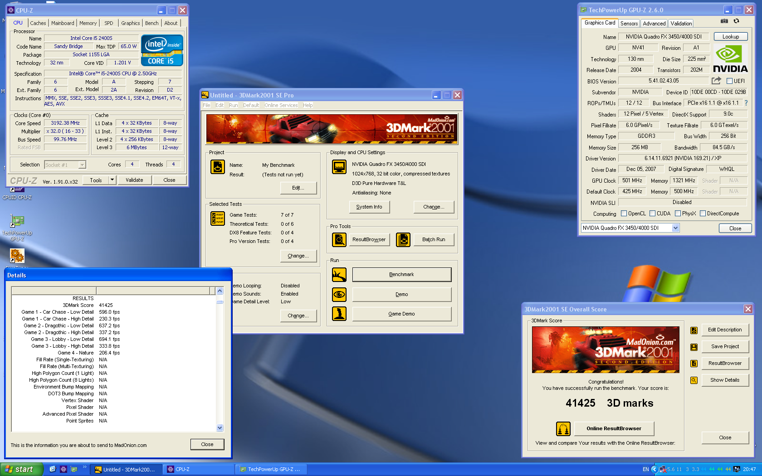
Task: Click the Save Project floppy icon
Action: click(694, 347)
